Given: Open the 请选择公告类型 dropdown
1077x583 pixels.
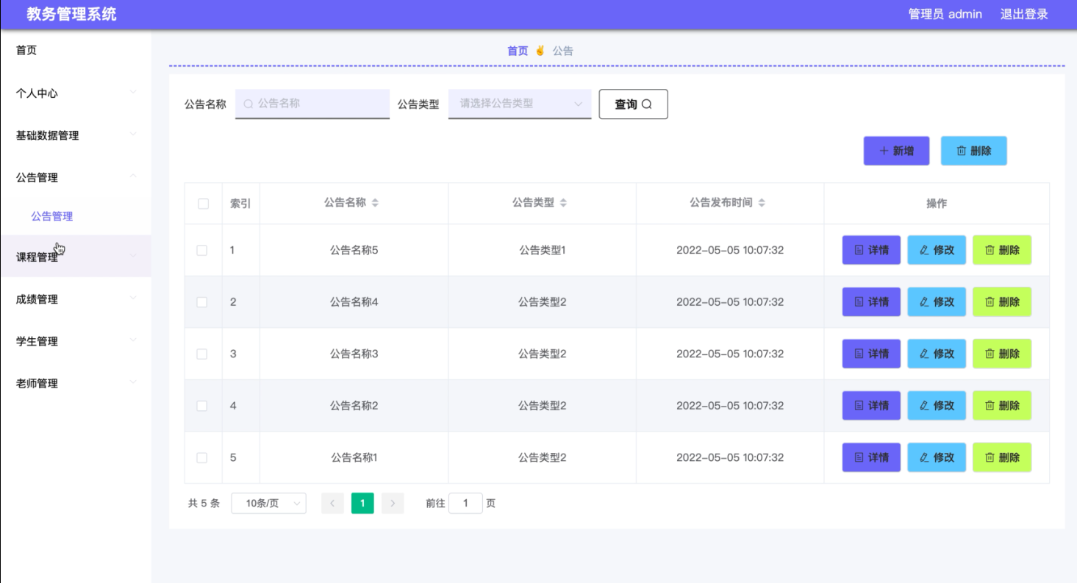Looking at the screenshot, I should [x=520, y=104].
